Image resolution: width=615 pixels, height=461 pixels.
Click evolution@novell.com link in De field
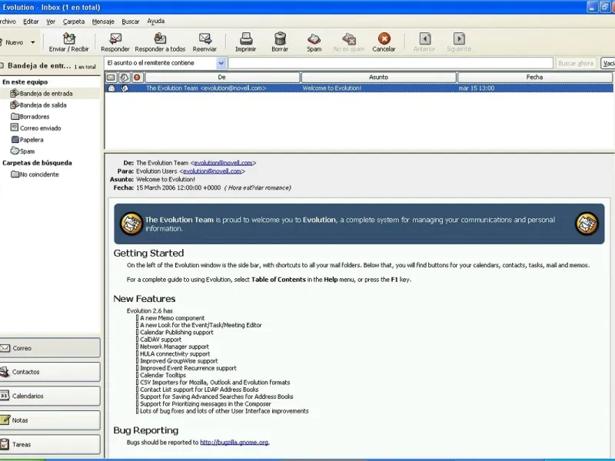(223, 163)
